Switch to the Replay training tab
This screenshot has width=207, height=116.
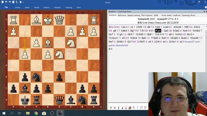point(134,15)
